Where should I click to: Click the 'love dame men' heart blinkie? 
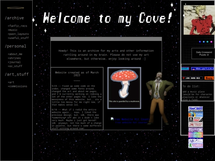pos(192,78)
